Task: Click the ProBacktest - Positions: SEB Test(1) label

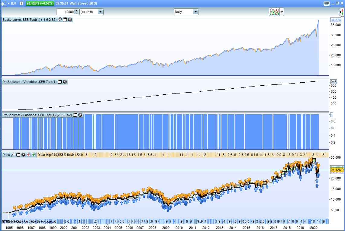Action: 37,115
